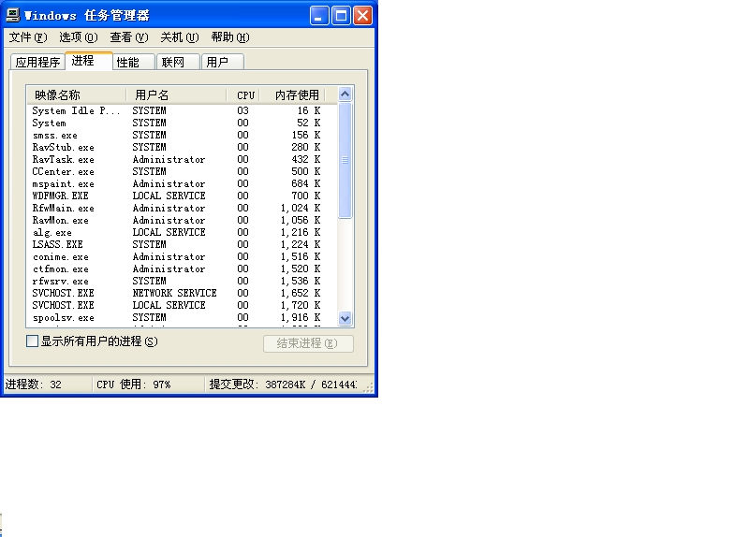
Task: Click the window resize grip in status bar
Action: pyautogui.click(x=368, y=387)
